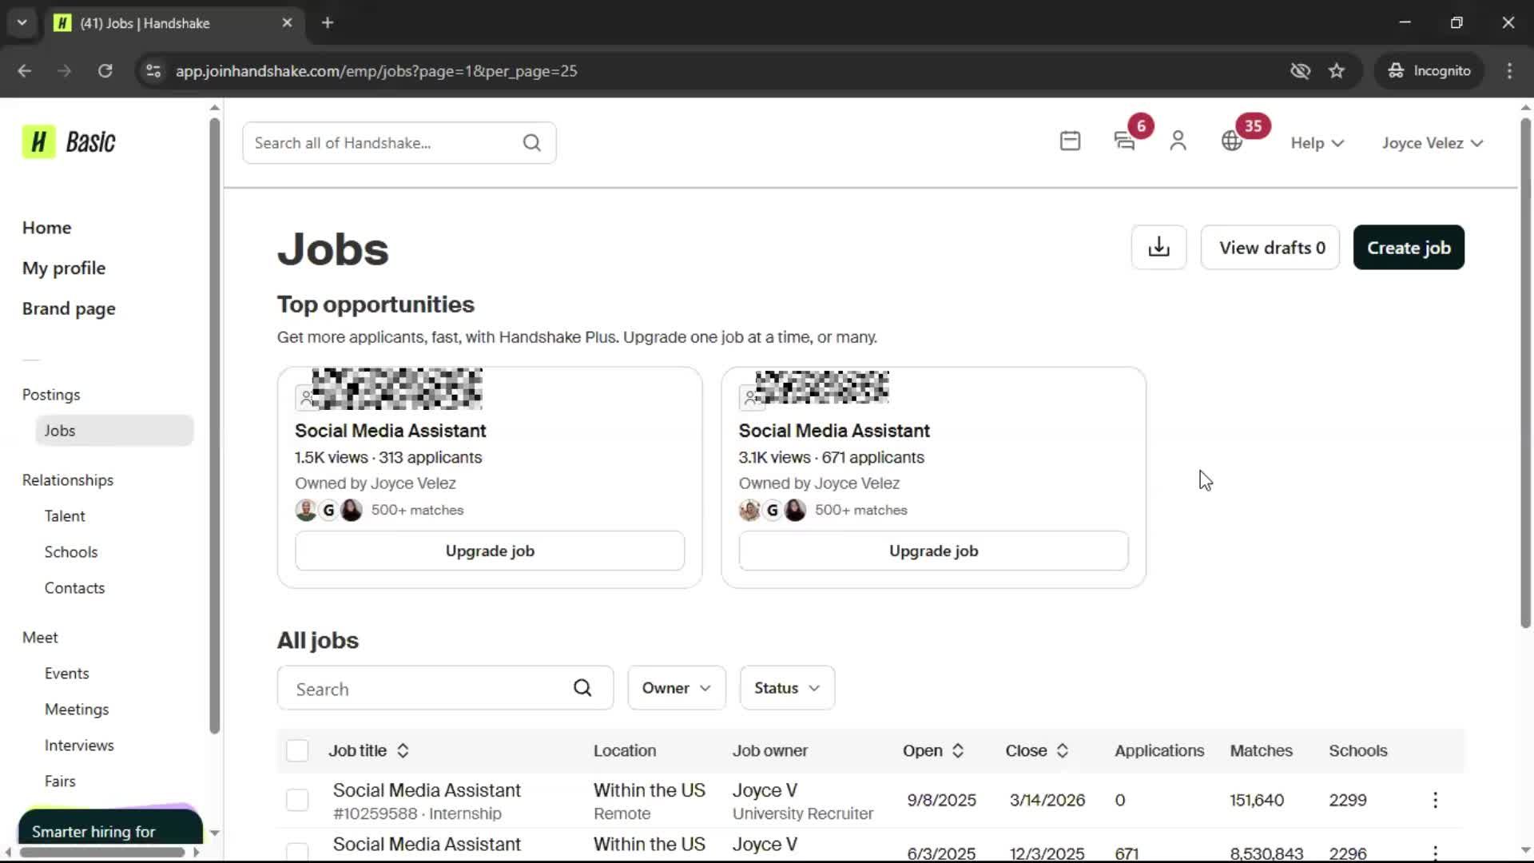The height and width of the screenshot is (863, 1534).
Task: Open messages icon with 6 badge
Action: (1124, 141)
